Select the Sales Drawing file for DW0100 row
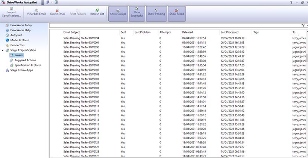Viewport: 308px width, 158px height. coord(178,61)
